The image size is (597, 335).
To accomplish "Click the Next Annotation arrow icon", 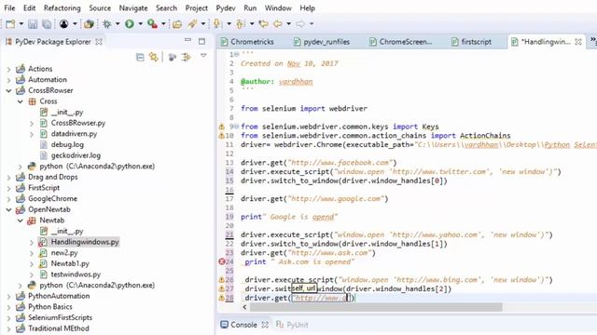I will coord(217,24).
